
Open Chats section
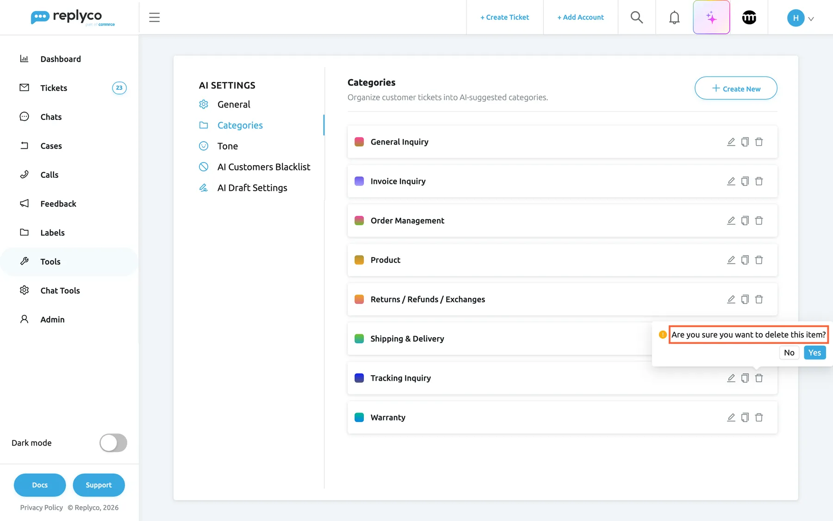point(69,117)
